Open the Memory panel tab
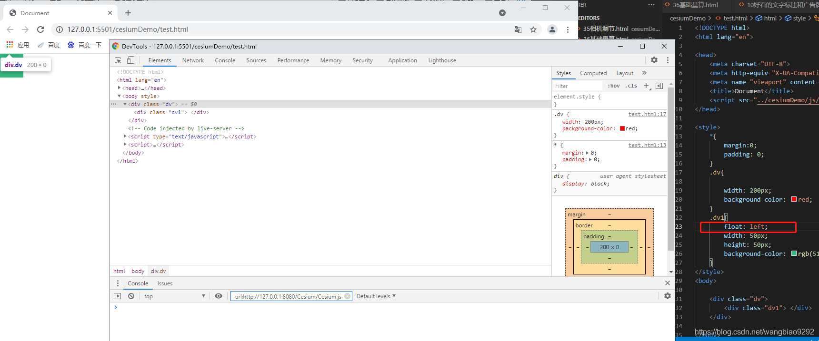Viewport: 819px width, 341px height. [331, 60]
